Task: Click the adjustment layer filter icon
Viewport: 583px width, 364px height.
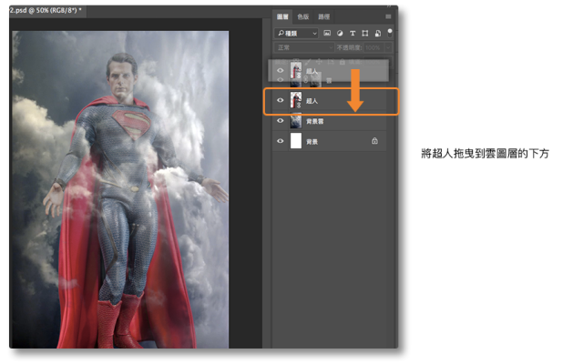Action: click(x=339, y=33)
